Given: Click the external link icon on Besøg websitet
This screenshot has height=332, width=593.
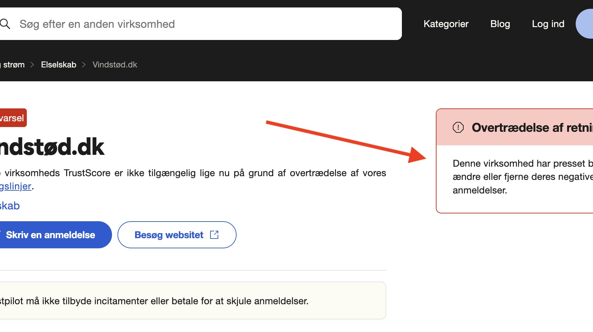Looking at the screenshot, I should point(215,234).
